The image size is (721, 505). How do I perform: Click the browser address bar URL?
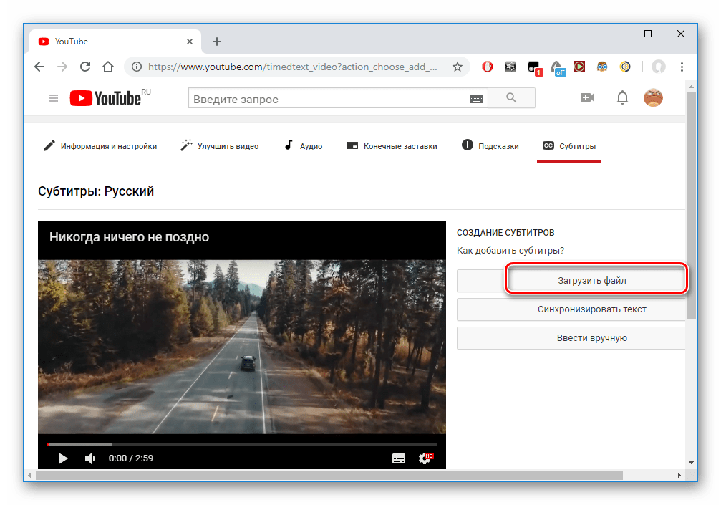click(x=292, y=67)
